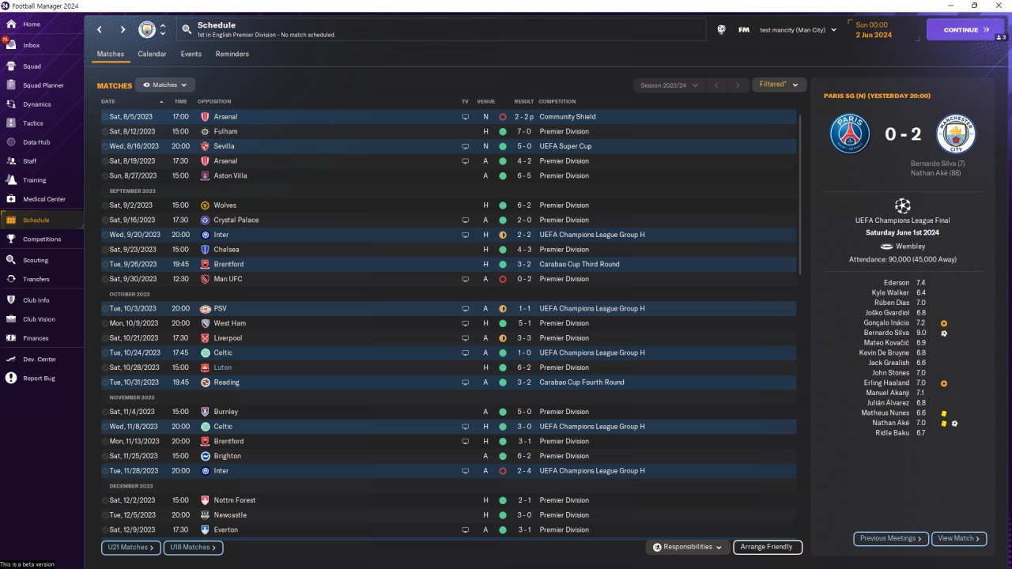Click Arrange Friendly button
Screen dimensions: 1012x569
[767, 547]
